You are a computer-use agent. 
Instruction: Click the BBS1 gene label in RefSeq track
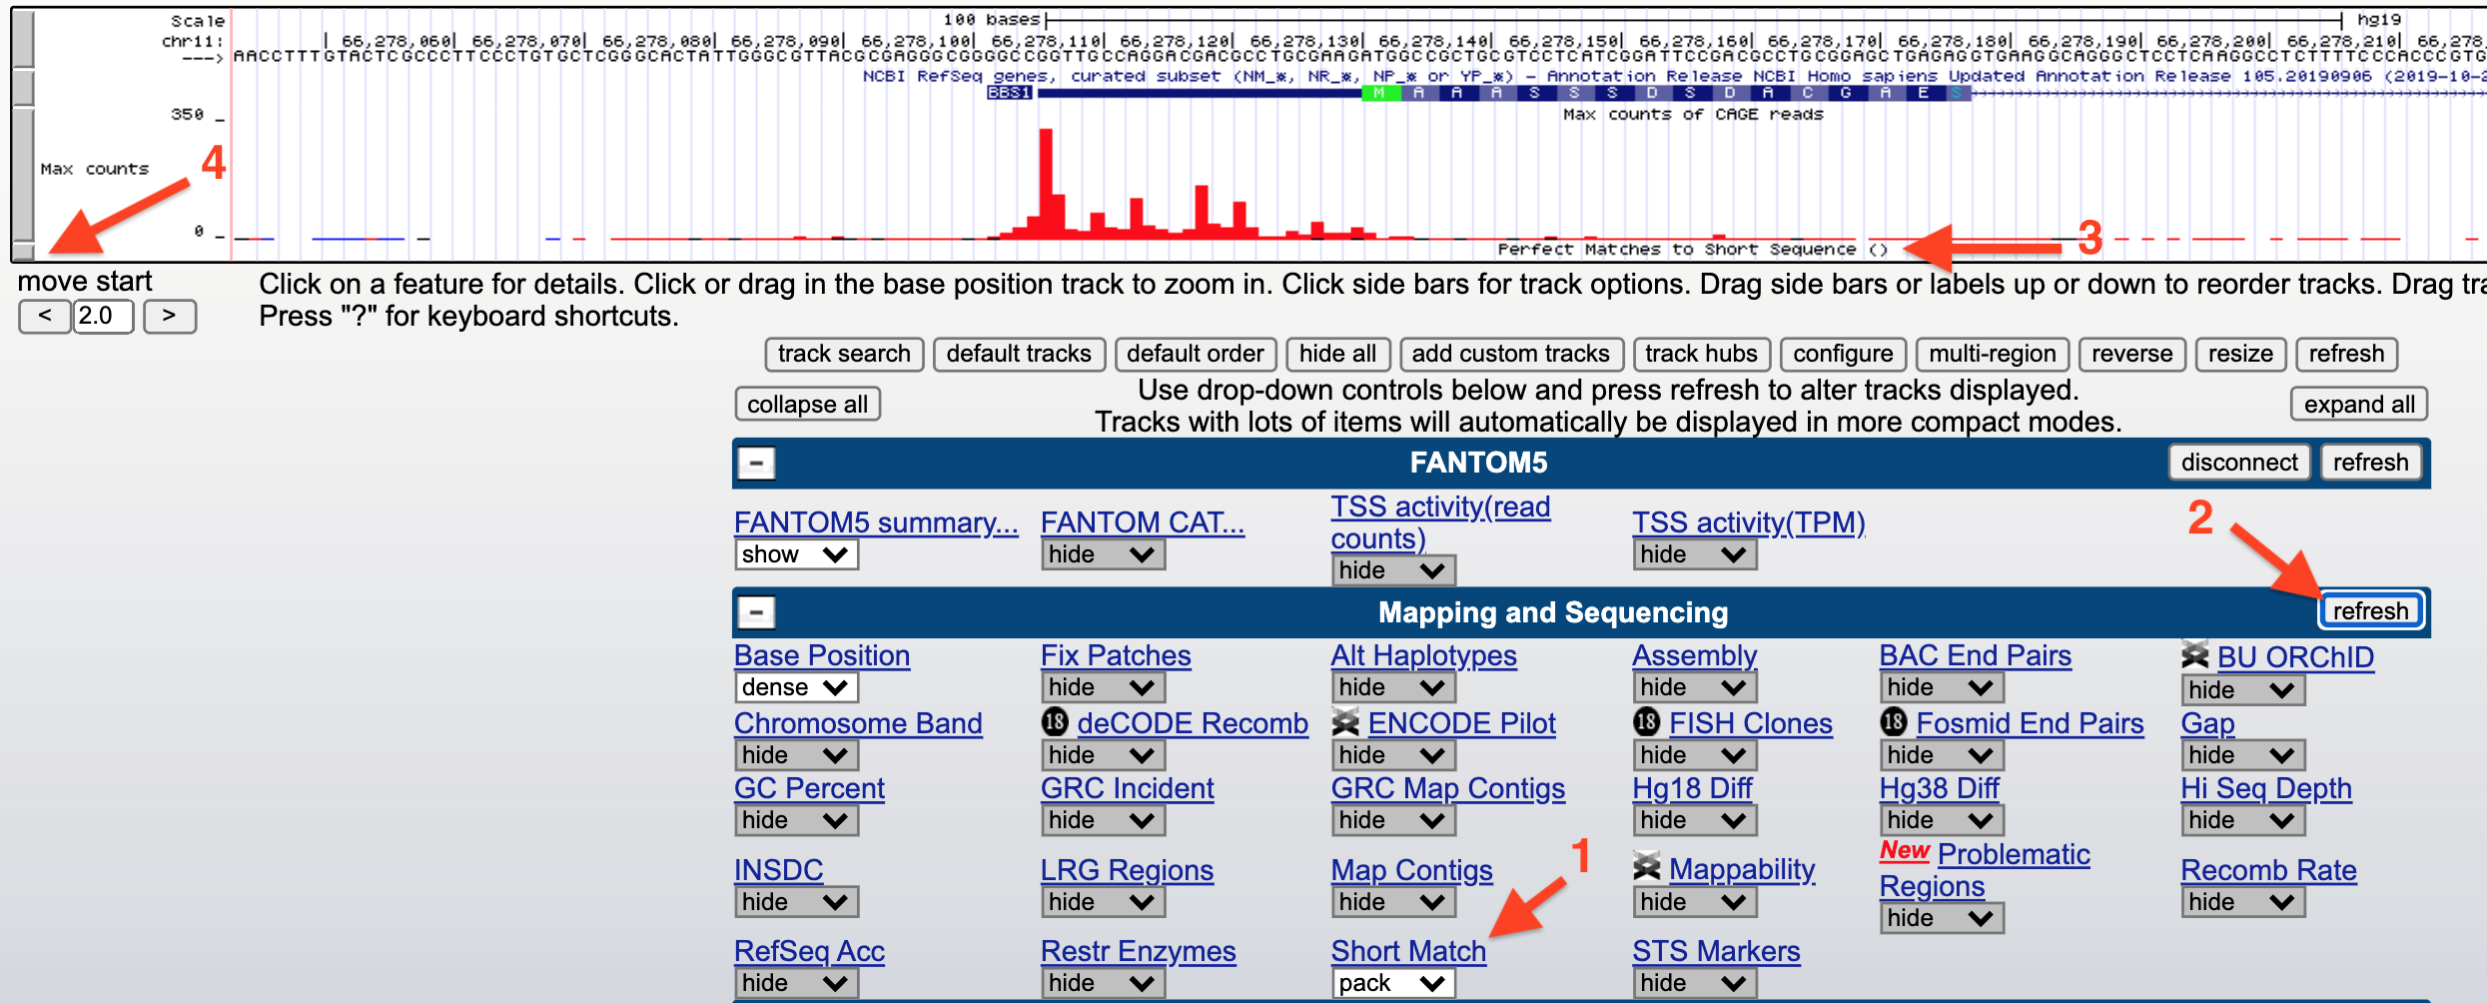(1009, 93)
